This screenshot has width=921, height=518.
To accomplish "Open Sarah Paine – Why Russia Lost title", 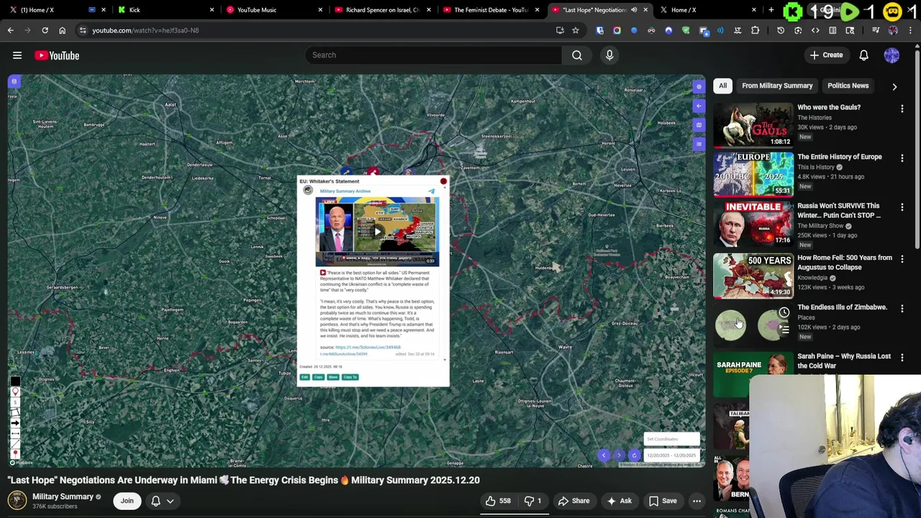I will [x=844, y=361].
